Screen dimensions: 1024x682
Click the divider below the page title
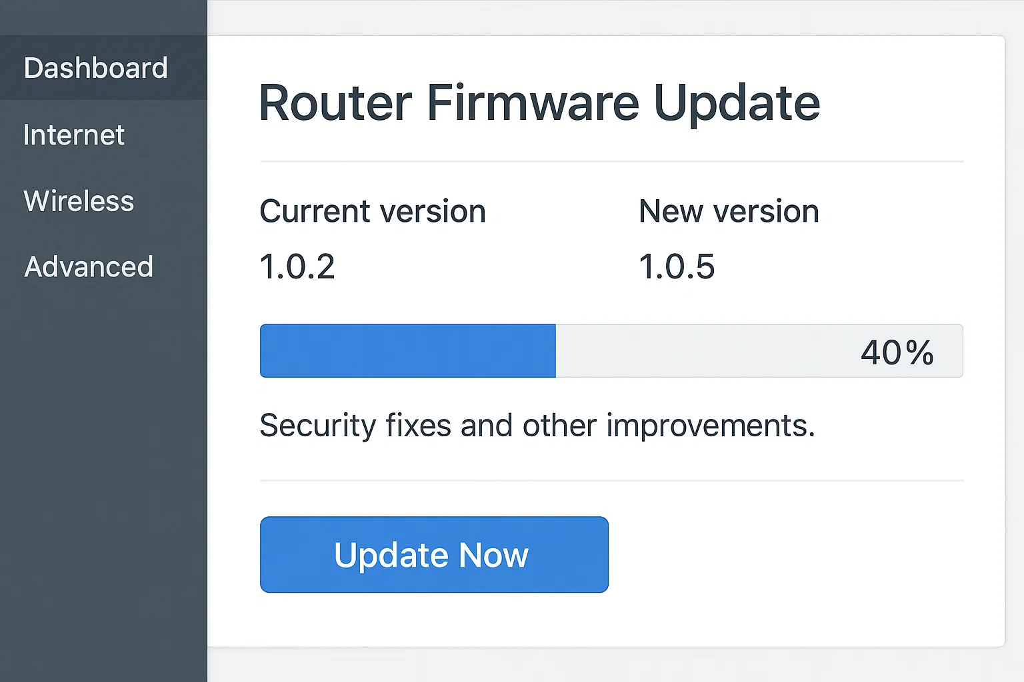(611, 160)
